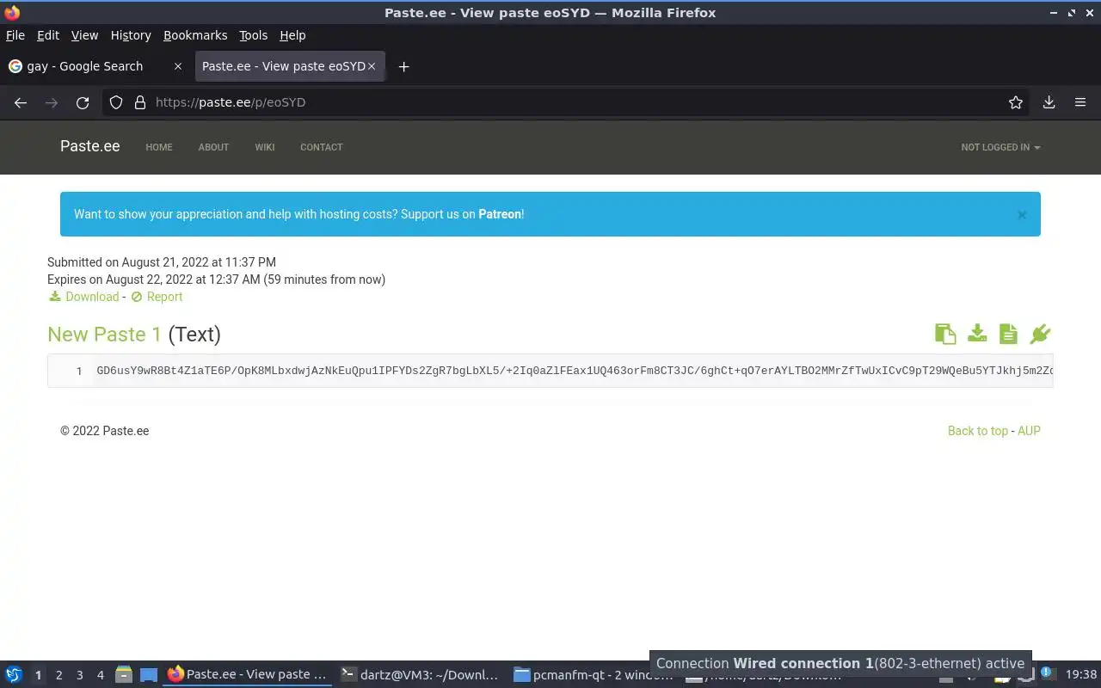Open a new tab with the plus button
1101x688 pixels.
click(x=403, y=66)
